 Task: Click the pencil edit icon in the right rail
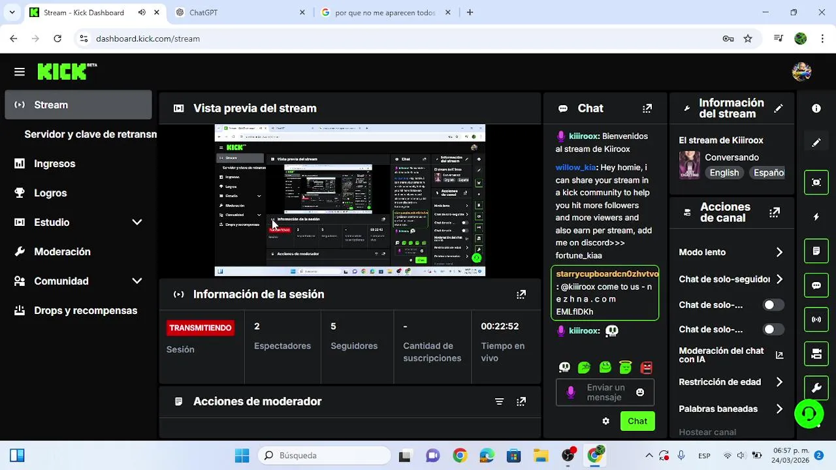(816, 142)
